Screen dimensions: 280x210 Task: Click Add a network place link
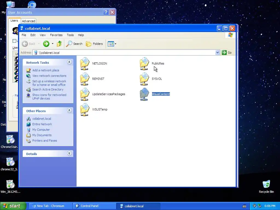coord(46,70)
